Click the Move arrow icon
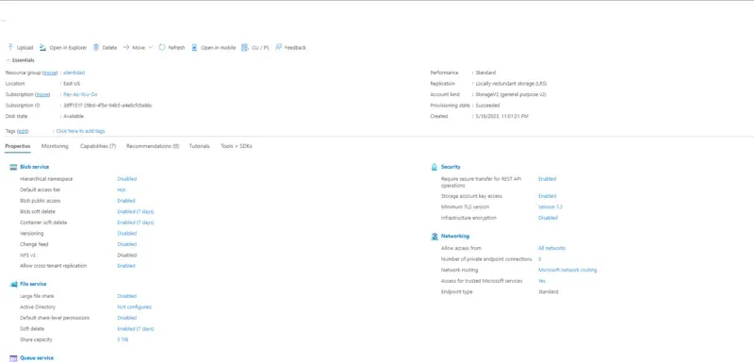754x362 pixels. pyautogui.click(x=126, y=47)
